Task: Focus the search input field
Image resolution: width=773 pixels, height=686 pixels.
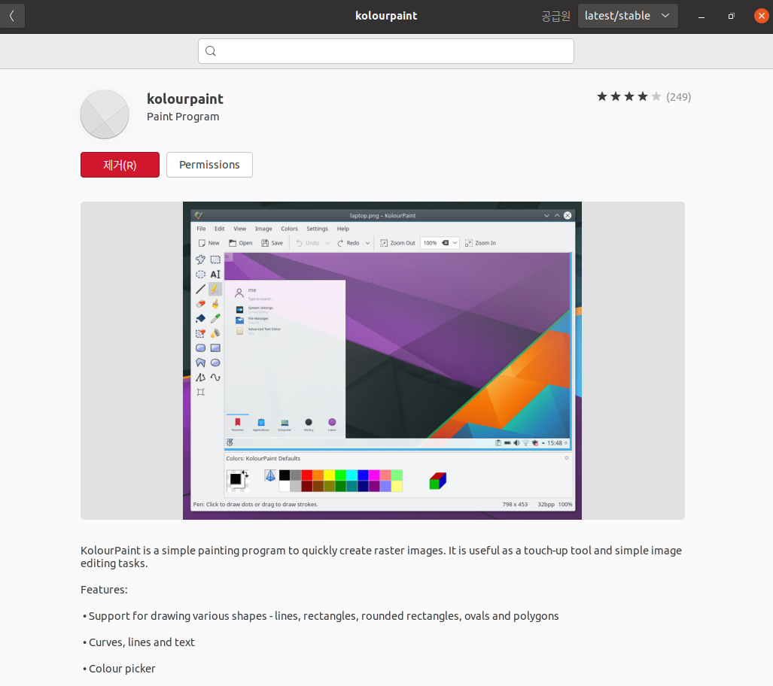Action: 386,51
